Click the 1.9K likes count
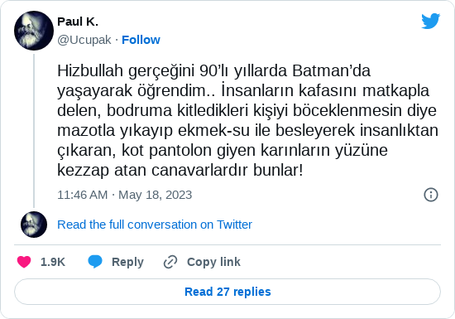This screenshot has width=455, height=319. point(53,262)
